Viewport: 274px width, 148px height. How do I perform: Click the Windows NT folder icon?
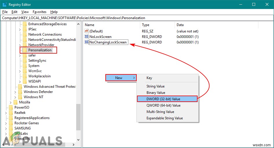coord(20,97)
